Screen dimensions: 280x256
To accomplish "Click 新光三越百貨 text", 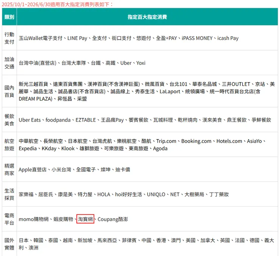I will click(x=33, y=84).
